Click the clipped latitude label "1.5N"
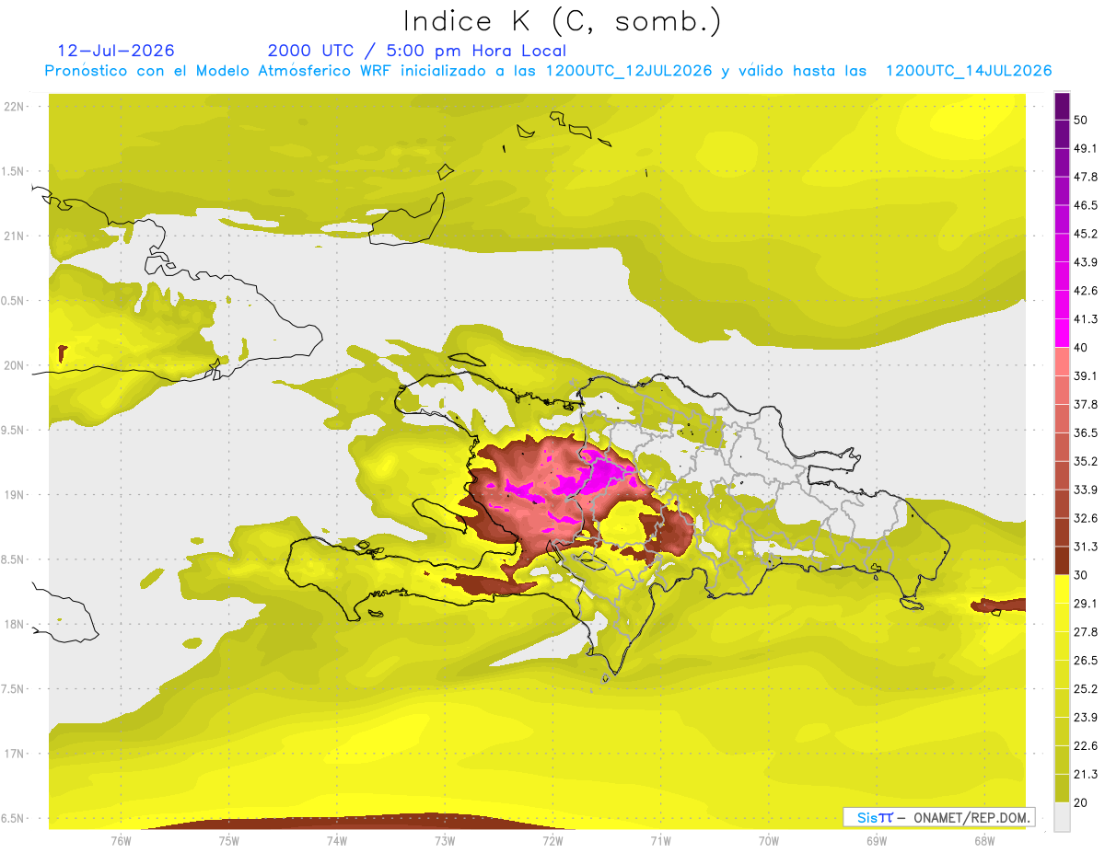 13,172
